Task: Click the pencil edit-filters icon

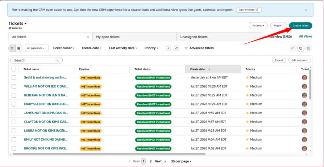Action: (176, 48)
